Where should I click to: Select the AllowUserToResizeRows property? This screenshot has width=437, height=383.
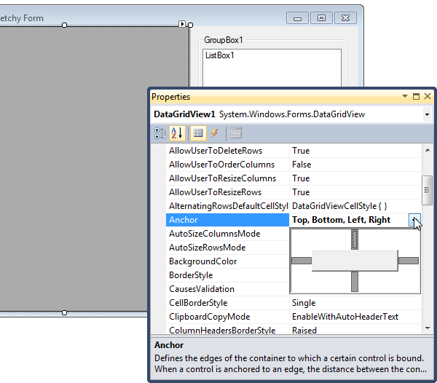click(227, 192)
